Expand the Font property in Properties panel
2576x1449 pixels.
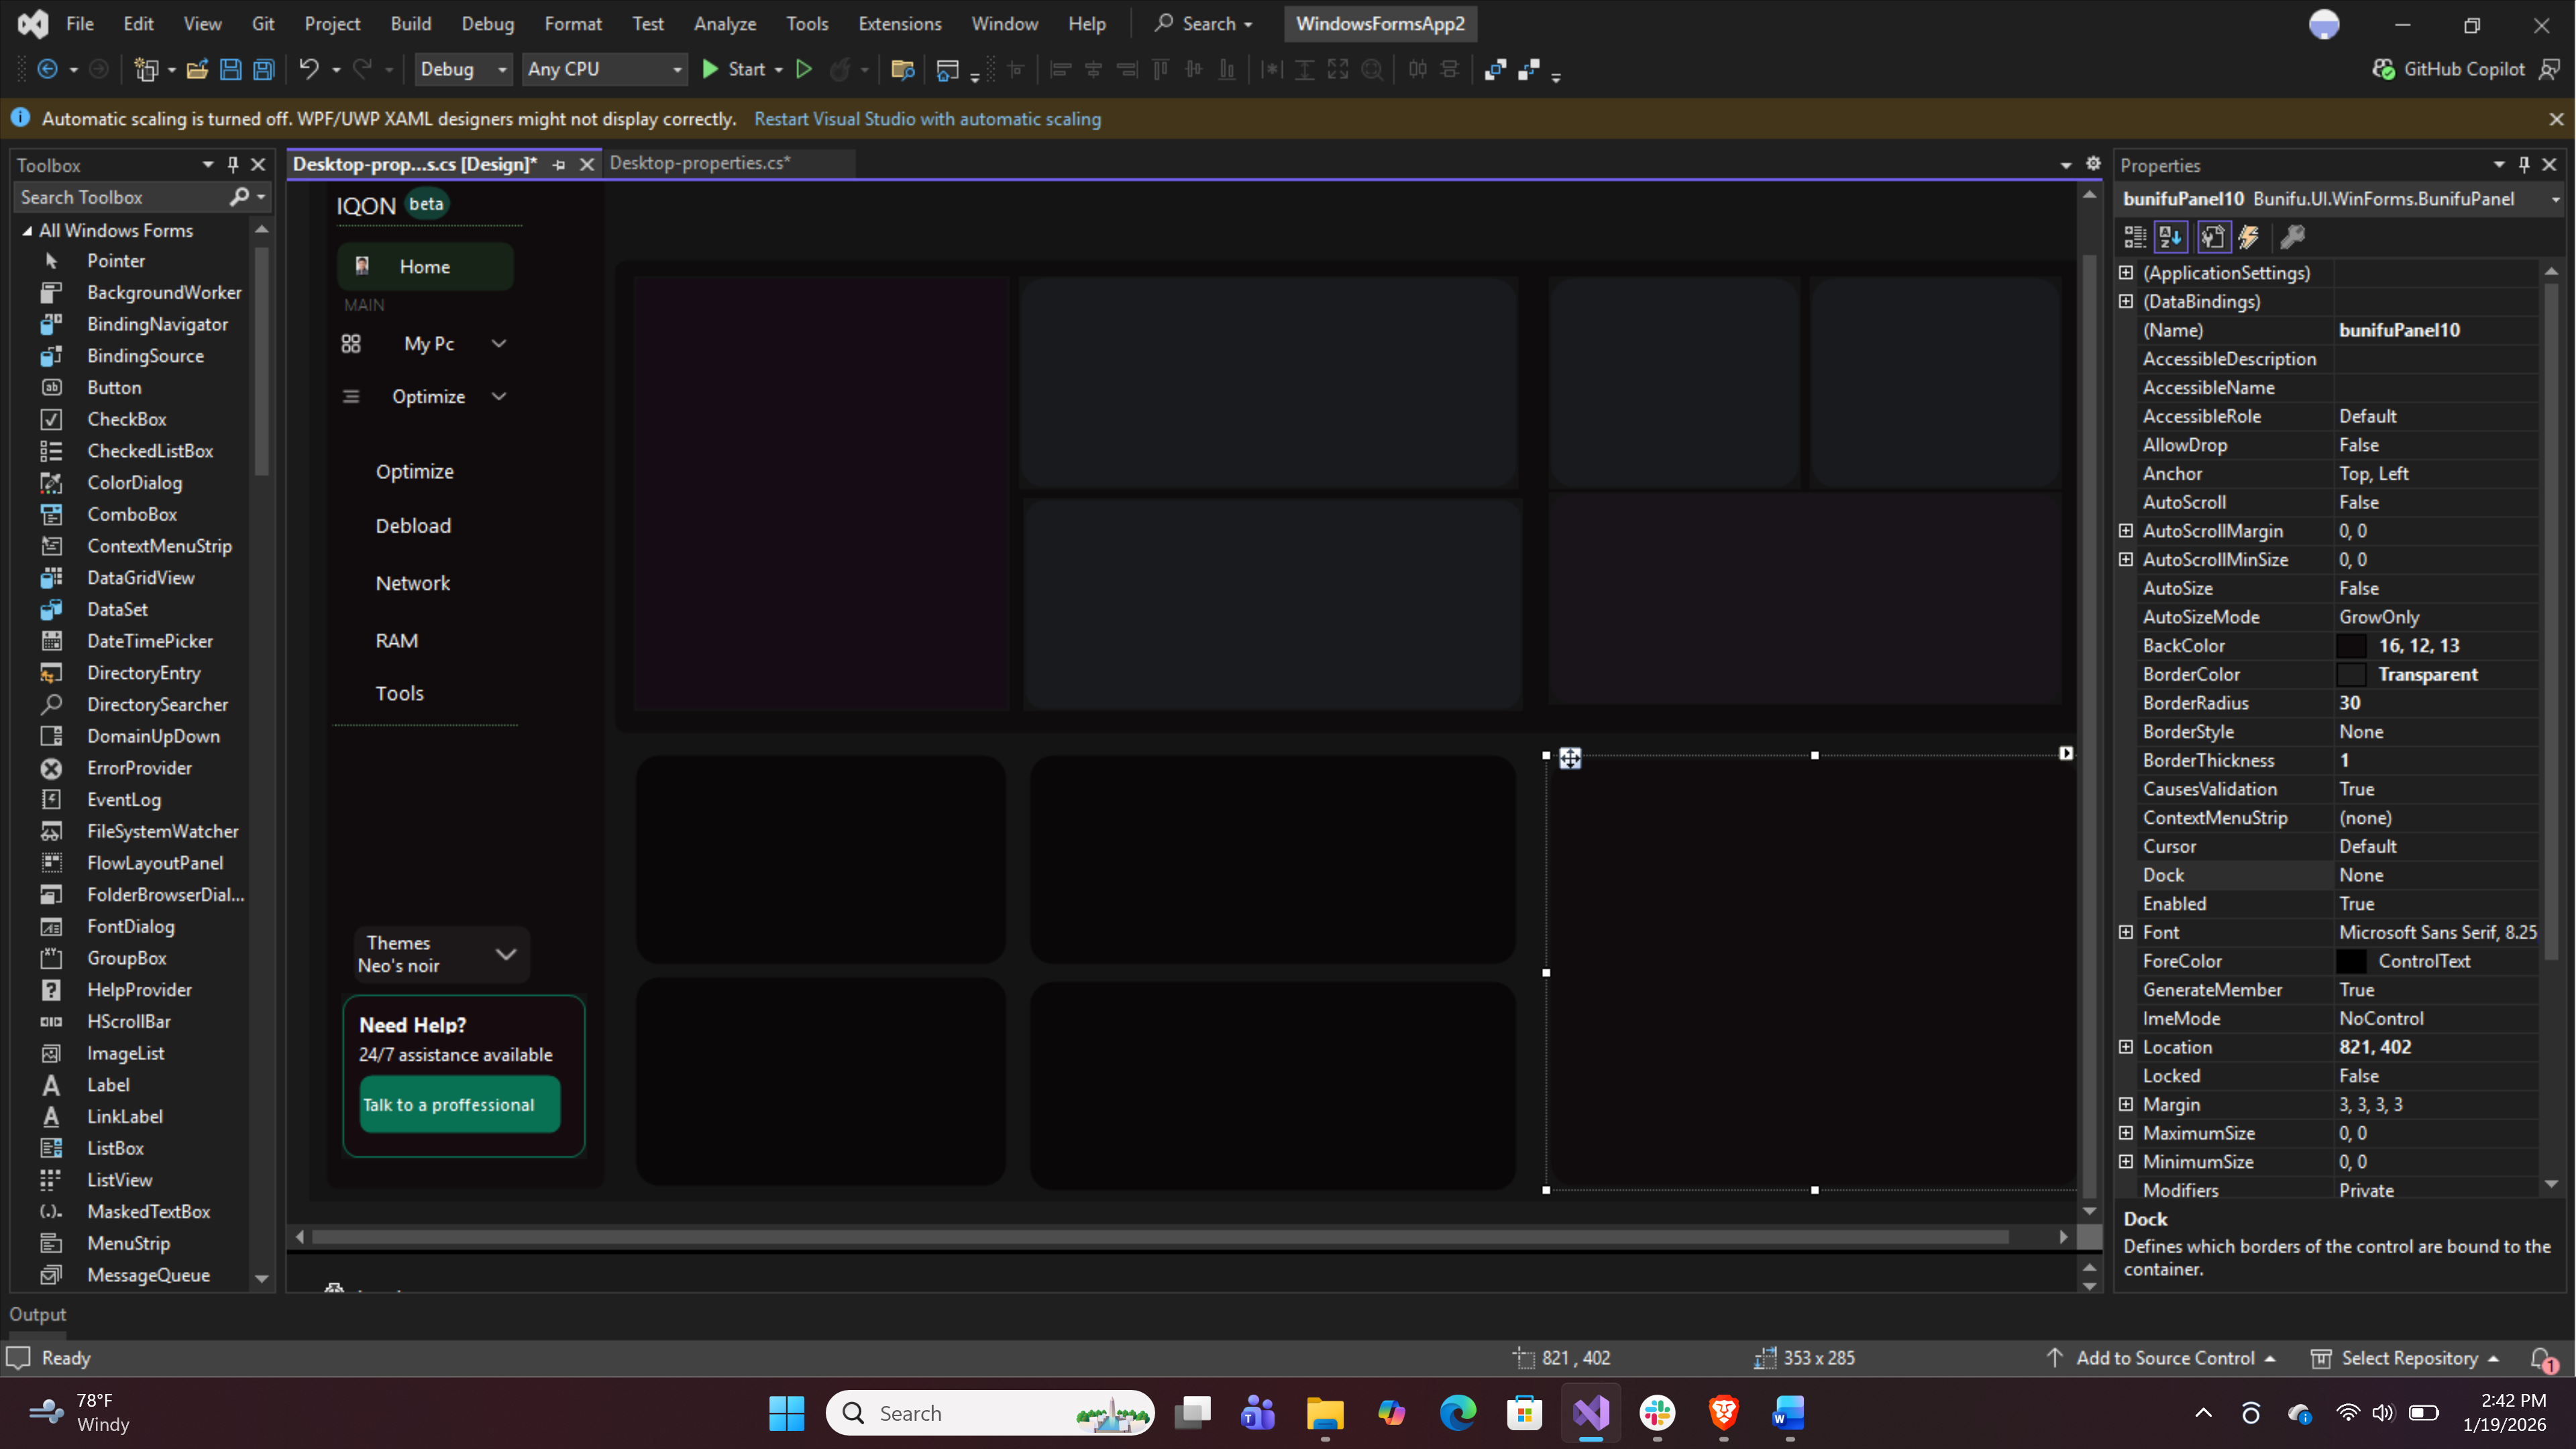click(x=2126, y=932)
